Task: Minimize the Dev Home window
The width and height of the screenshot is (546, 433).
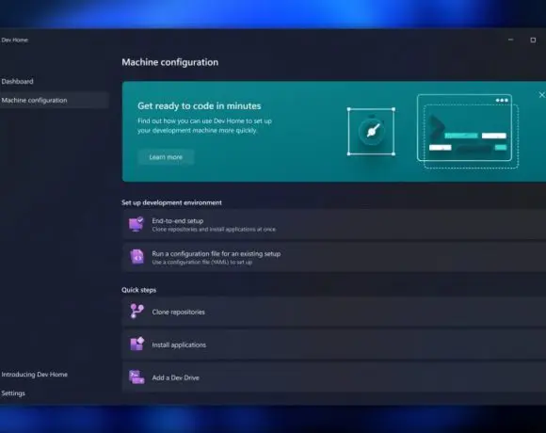Action: tap(510, 40)
